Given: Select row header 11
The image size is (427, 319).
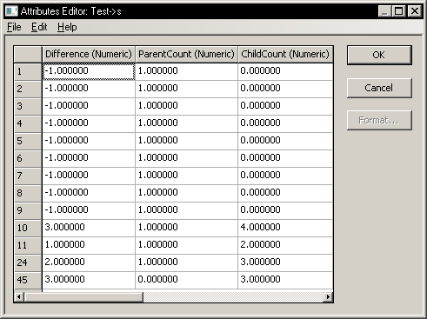Looking at the screenshot, I should tap(28, 245).
